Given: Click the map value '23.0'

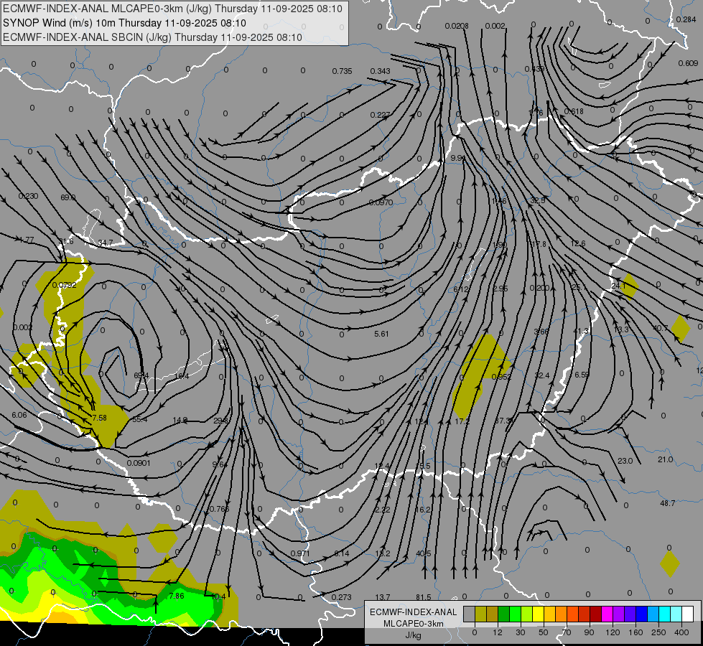Looking at the screenshot, I should (625, 461).
